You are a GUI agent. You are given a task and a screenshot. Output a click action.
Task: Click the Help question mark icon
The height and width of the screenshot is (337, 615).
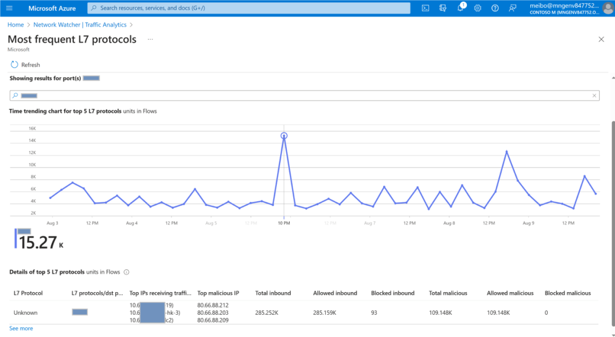click(495, 8)
